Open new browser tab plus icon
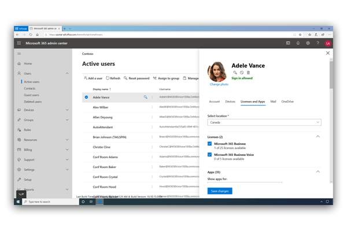 click(x=65, y=28)
